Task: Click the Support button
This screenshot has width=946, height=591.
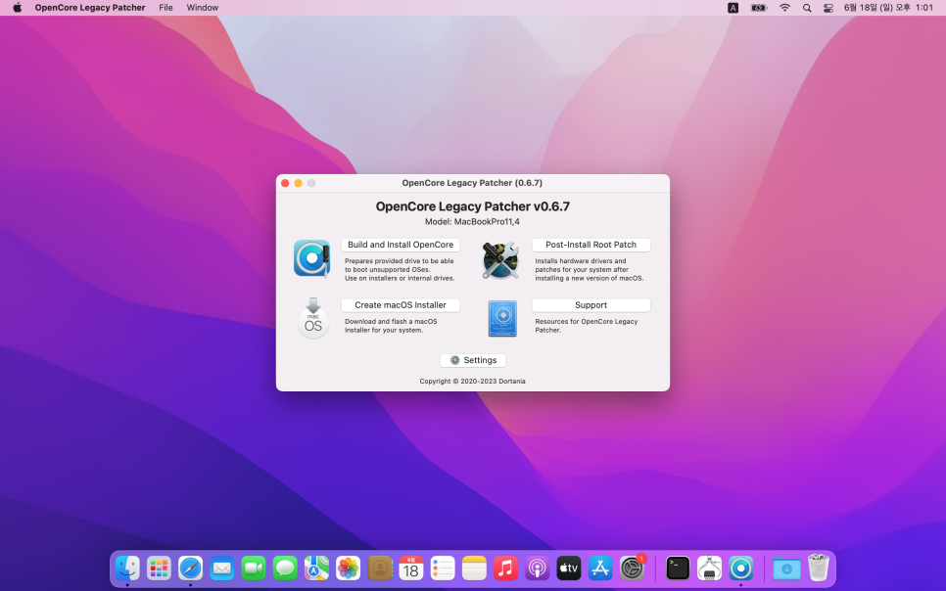Action: (x=591, y=305)
